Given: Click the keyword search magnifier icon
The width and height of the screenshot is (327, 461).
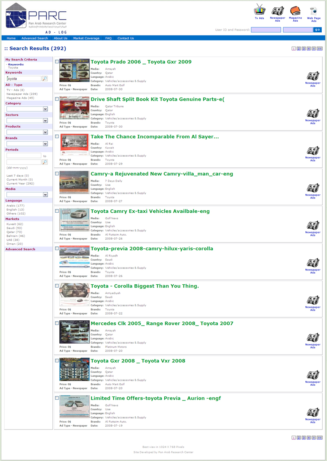Looking at the screenshot, I should [x=45, y=79].
